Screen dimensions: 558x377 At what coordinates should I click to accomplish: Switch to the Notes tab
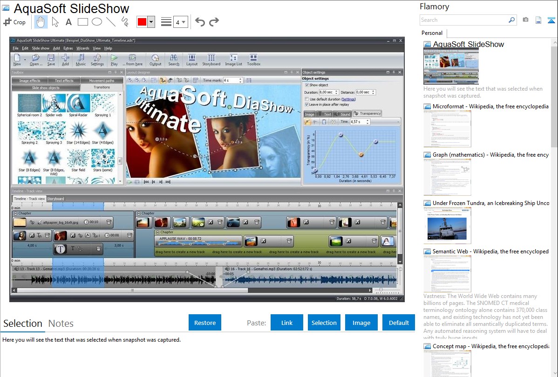click(61, 324)
